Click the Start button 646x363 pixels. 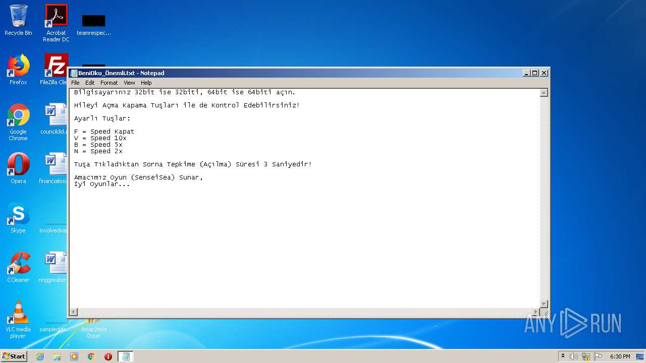(x=14, y=356)
